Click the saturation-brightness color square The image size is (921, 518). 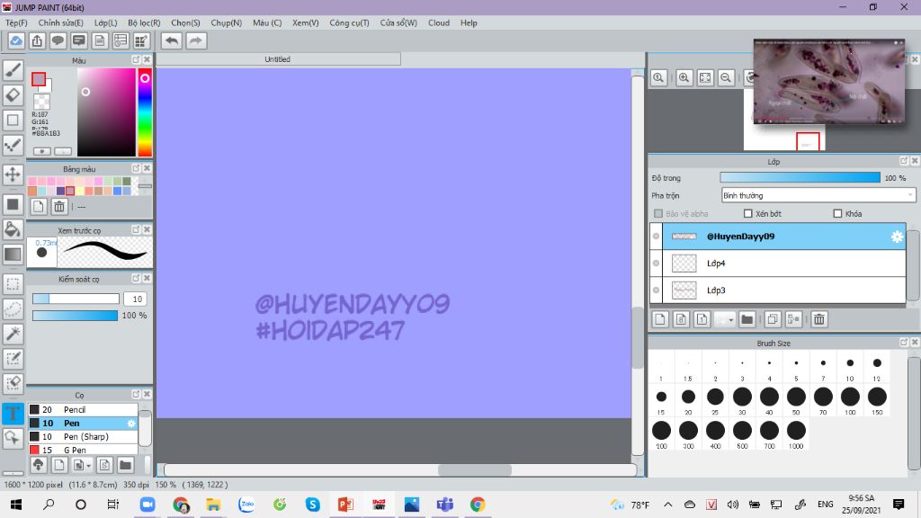click(106, 112)
